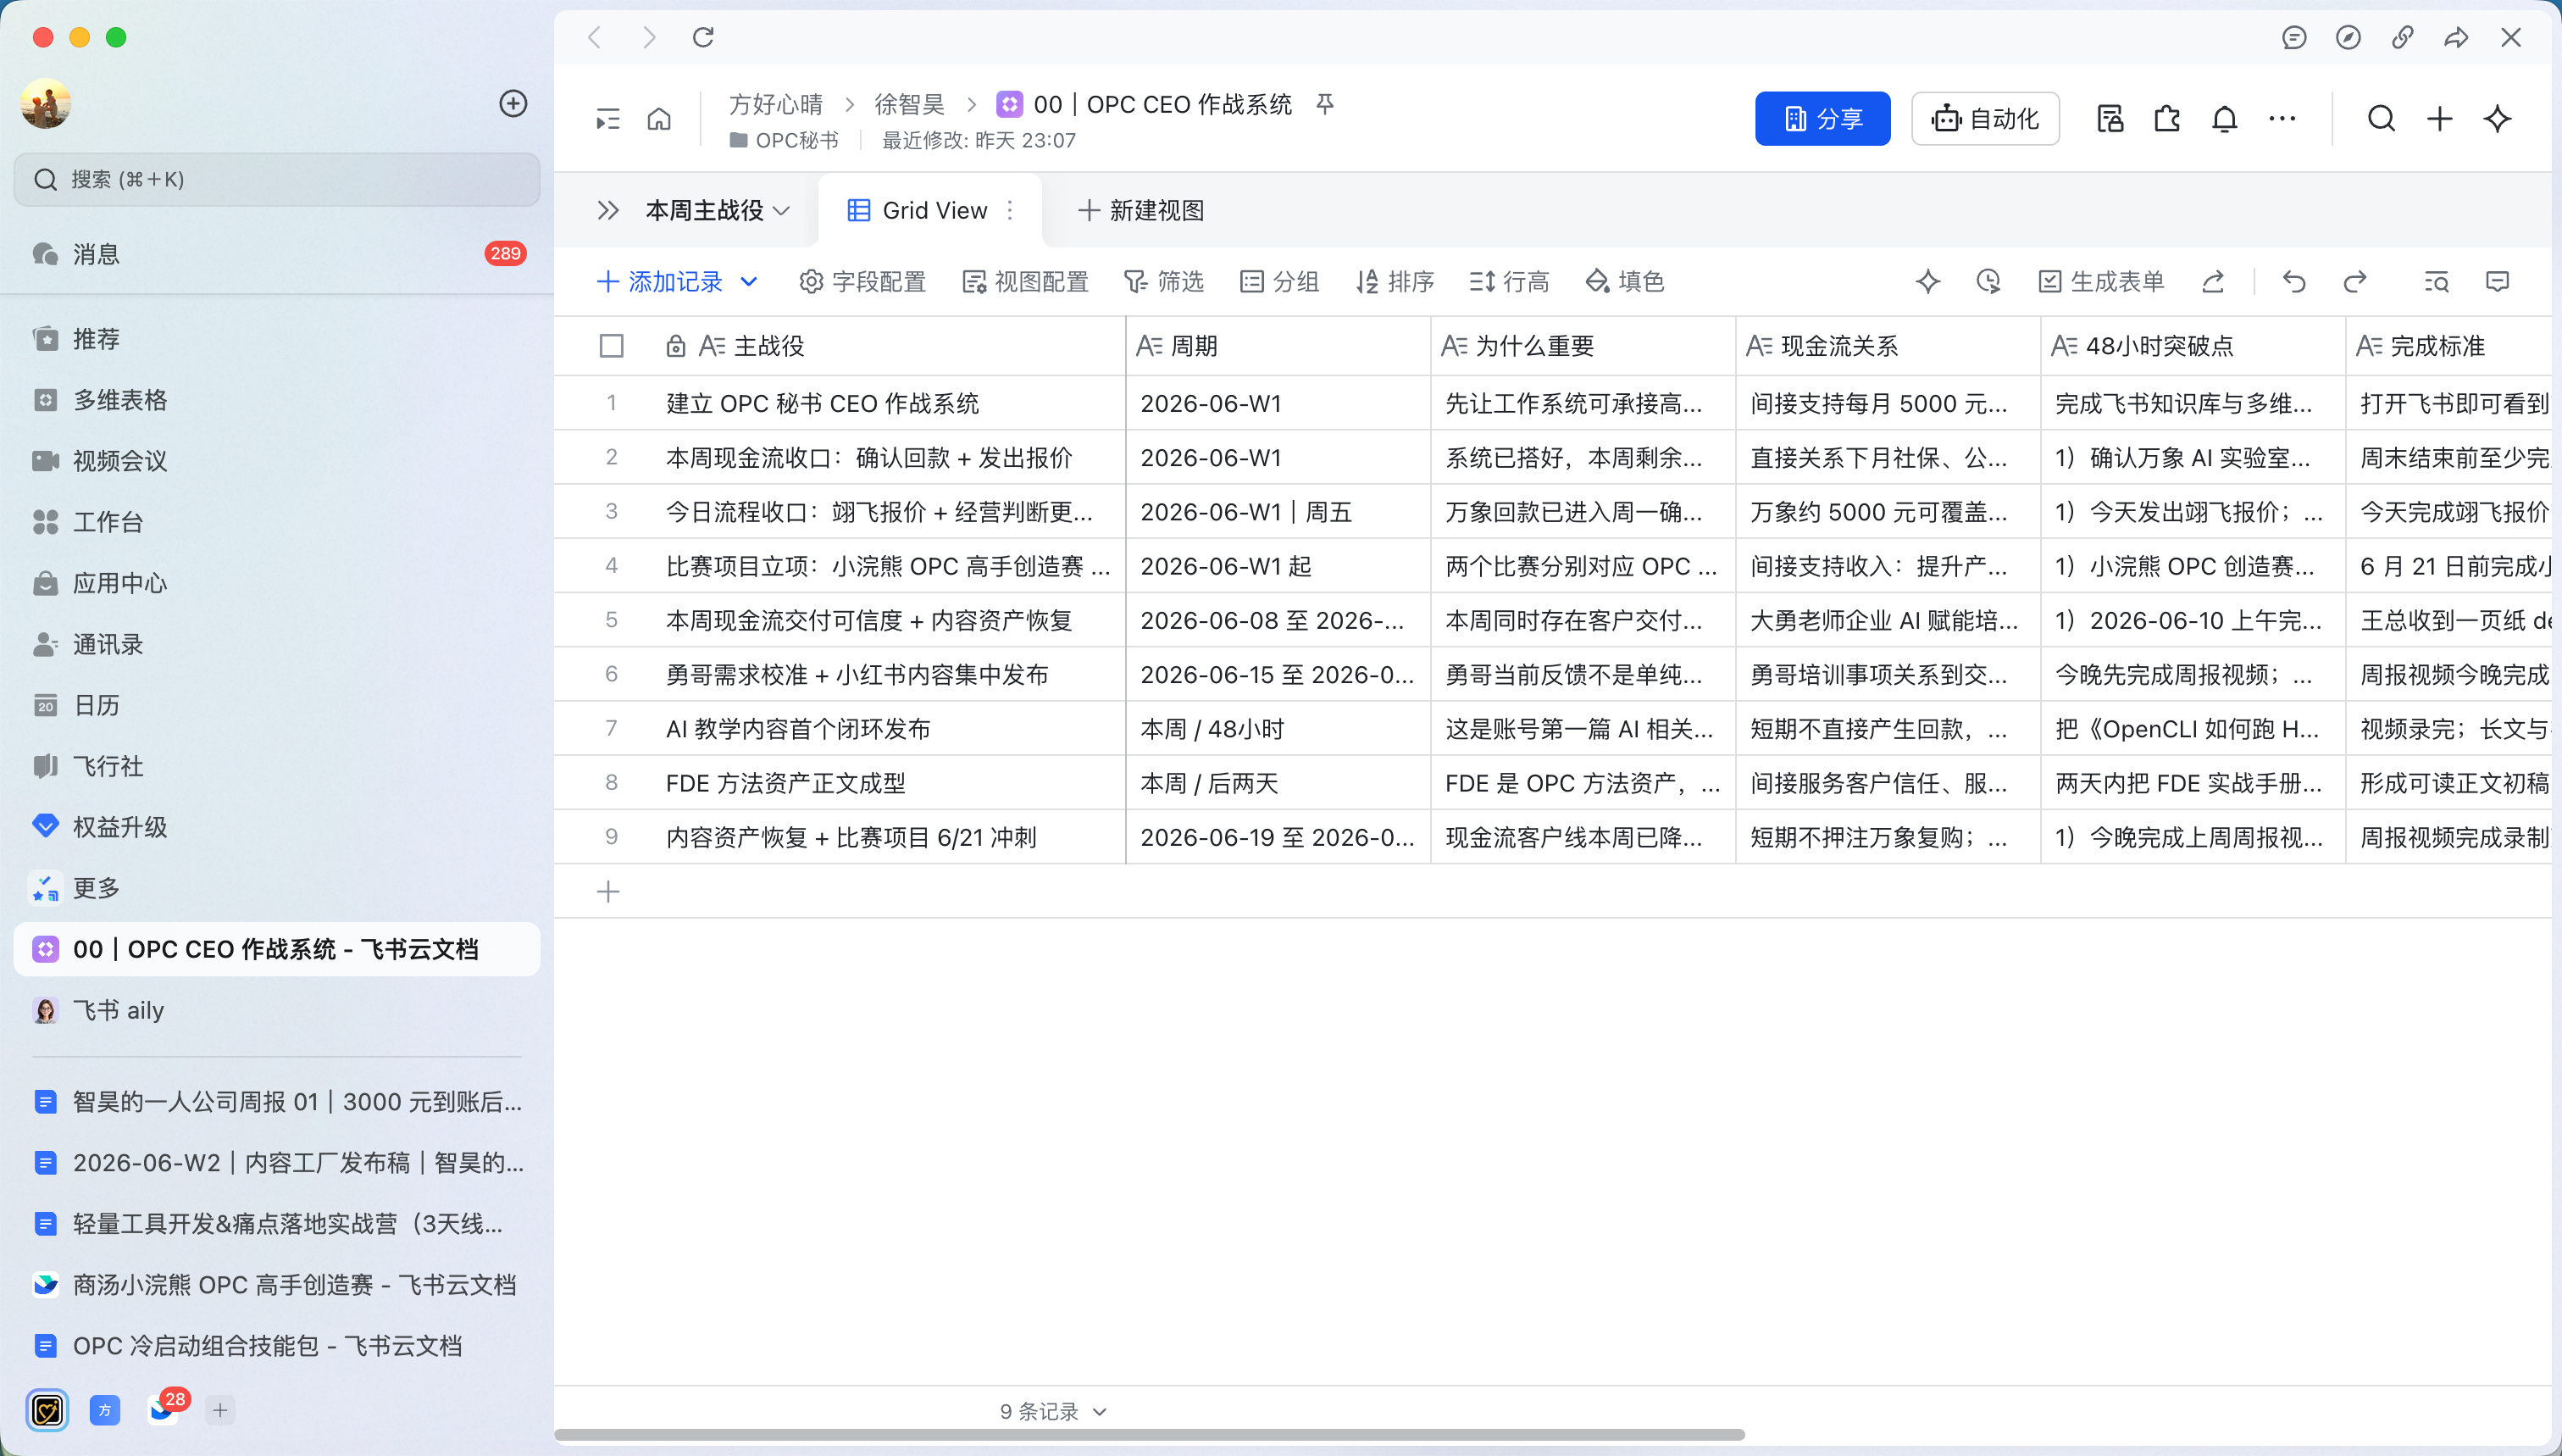Image resolution: width=2562 pixels, height=1456 pixels.
Task: Click the new item plus circle in sidebar
Action: (x=513, y=103)
